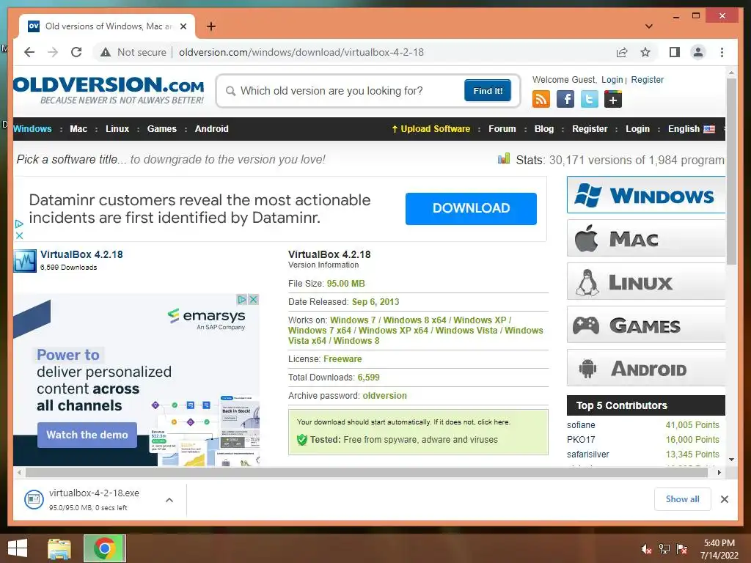Image resolution: width=751 pixels, height=563 pixels.
Task: Expand the virtualbox download options chevron
Action: coord(169,500)
